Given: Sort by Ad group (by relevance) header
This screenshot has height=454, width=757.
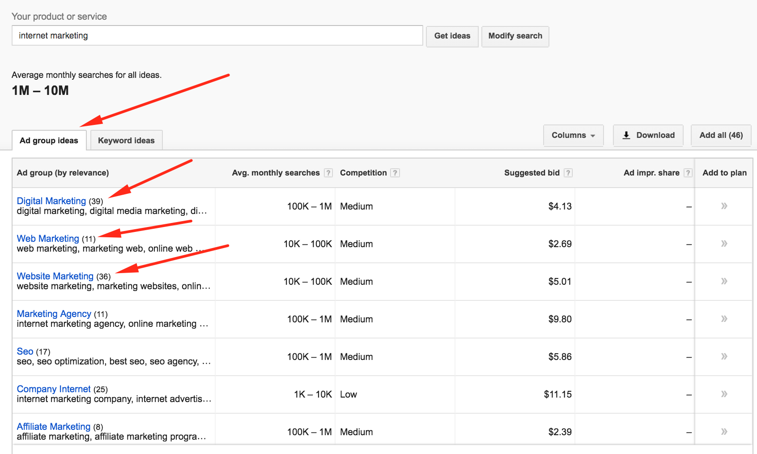Looking at the screenshot, I should click(x=63, y=173).
